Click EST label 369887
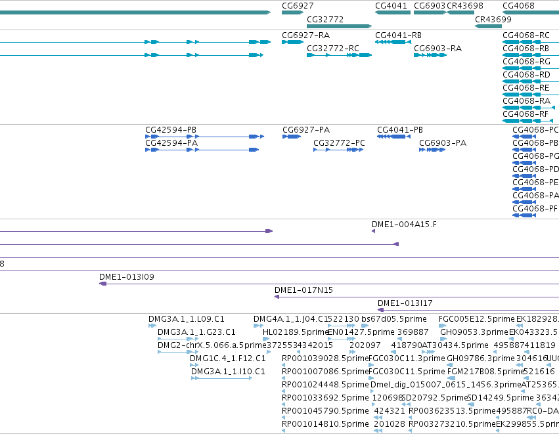559x434 pixels. (413, 332)
